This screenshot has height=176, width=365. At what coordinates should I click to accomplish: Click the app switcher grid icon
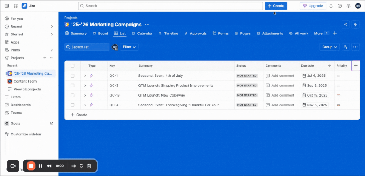click(15, 6)
